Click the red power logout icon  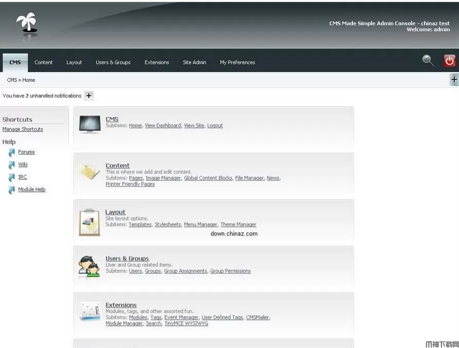[449, 61]
